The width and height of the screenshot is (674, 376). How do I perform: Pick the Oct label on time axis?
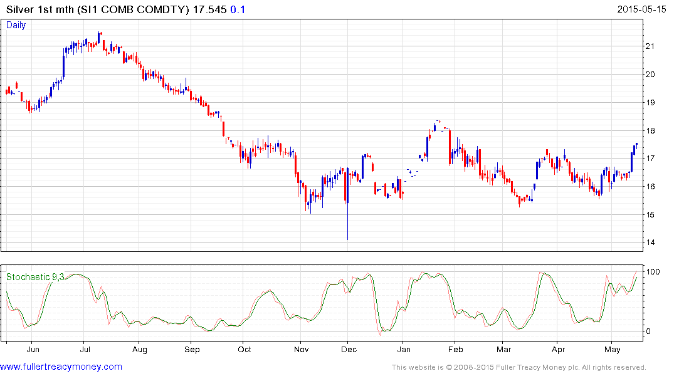pyautogui.click(x=245, y=349)
